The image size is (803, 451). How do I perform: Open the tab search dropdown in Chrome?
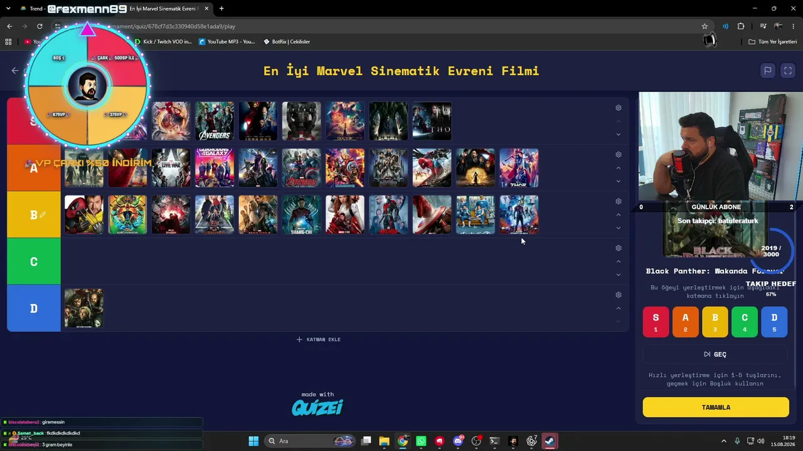[9, 9]
